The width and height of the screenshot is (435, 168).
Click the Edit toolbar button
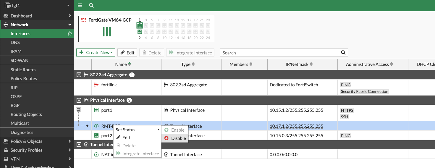pos(127,53)
